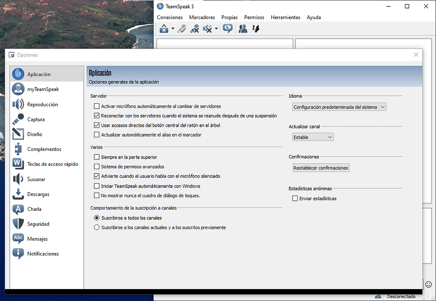The width and height of the screenshot is (436, 301).
Task: Click the mute microphone toolbar icon
Action: point(195,29)
